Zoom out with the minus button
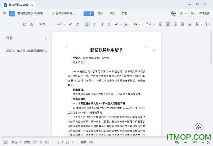The image size is (213, 146). tap(186, 142)
